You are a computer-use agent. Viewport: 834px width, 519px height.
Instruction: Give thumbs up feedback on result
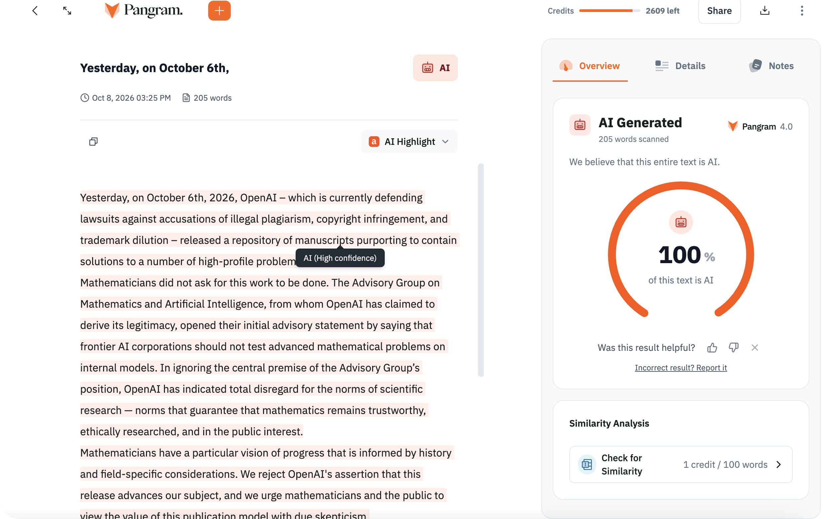coord(712,348)
